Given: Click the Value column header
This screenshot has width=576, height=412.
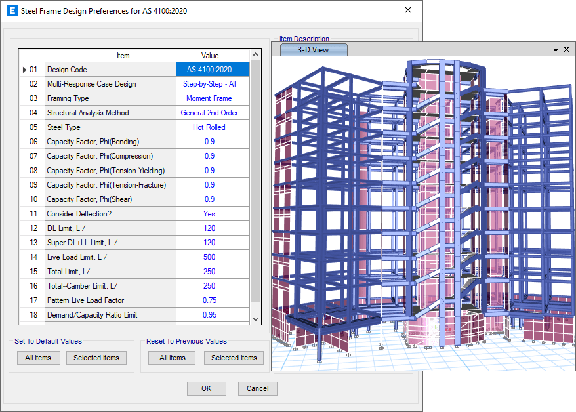Looking at the screenshot, I should (x=213, y=56).
